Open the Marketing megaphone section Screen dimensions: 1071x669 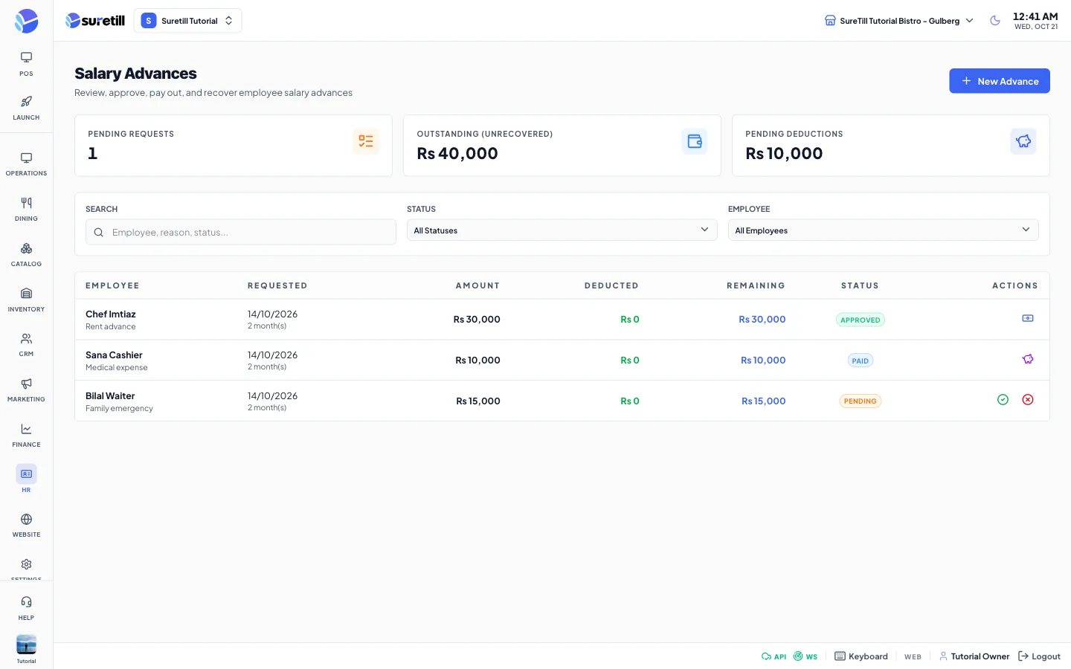26,390
